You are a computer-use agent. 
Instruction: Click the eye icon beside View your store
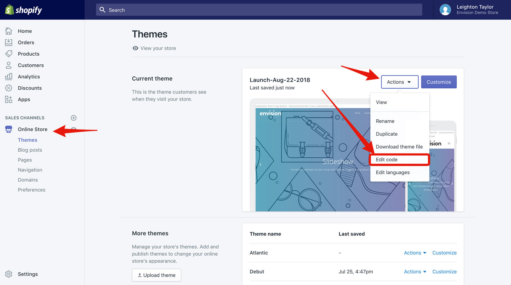(x=135, y=48)
